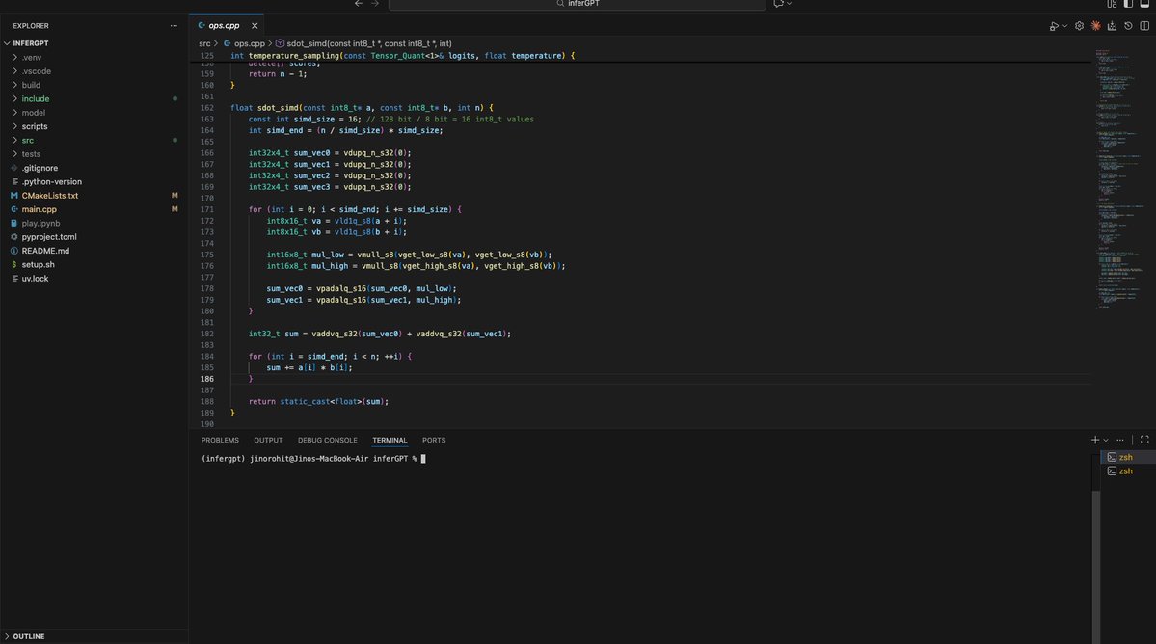The image size is (1156, 644).
Task: Open the .gitignore file
Action: tap(94, 168)
